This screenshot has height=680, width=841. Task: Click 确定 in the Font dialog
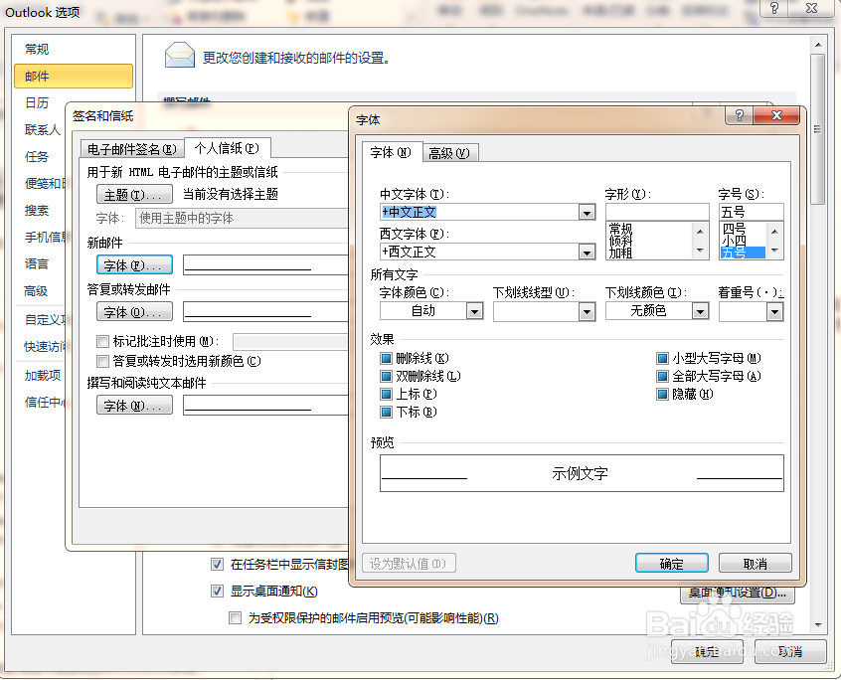tap(672, 563)
